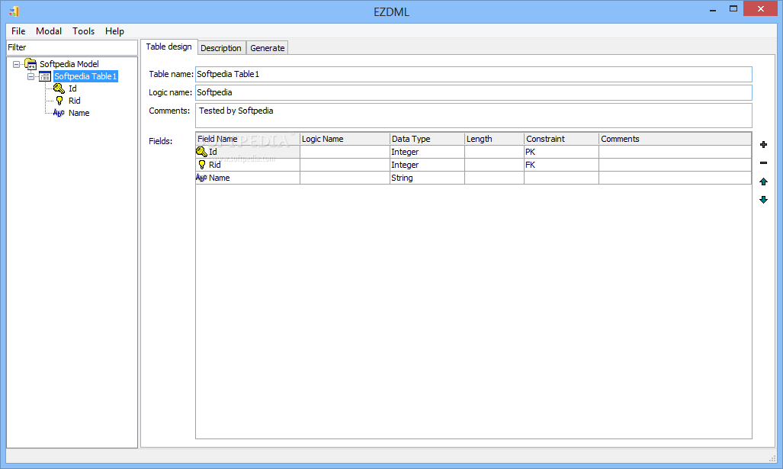
Task: Click the Comments text area
Action: [473, 115]
